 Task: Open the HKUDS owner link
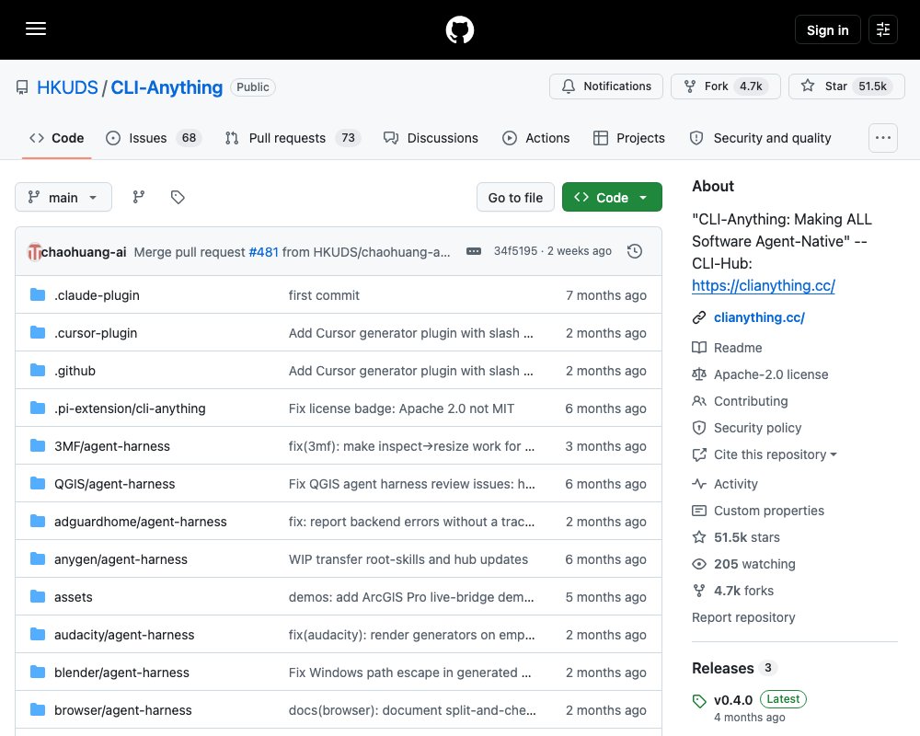click(x=67, y=87)
